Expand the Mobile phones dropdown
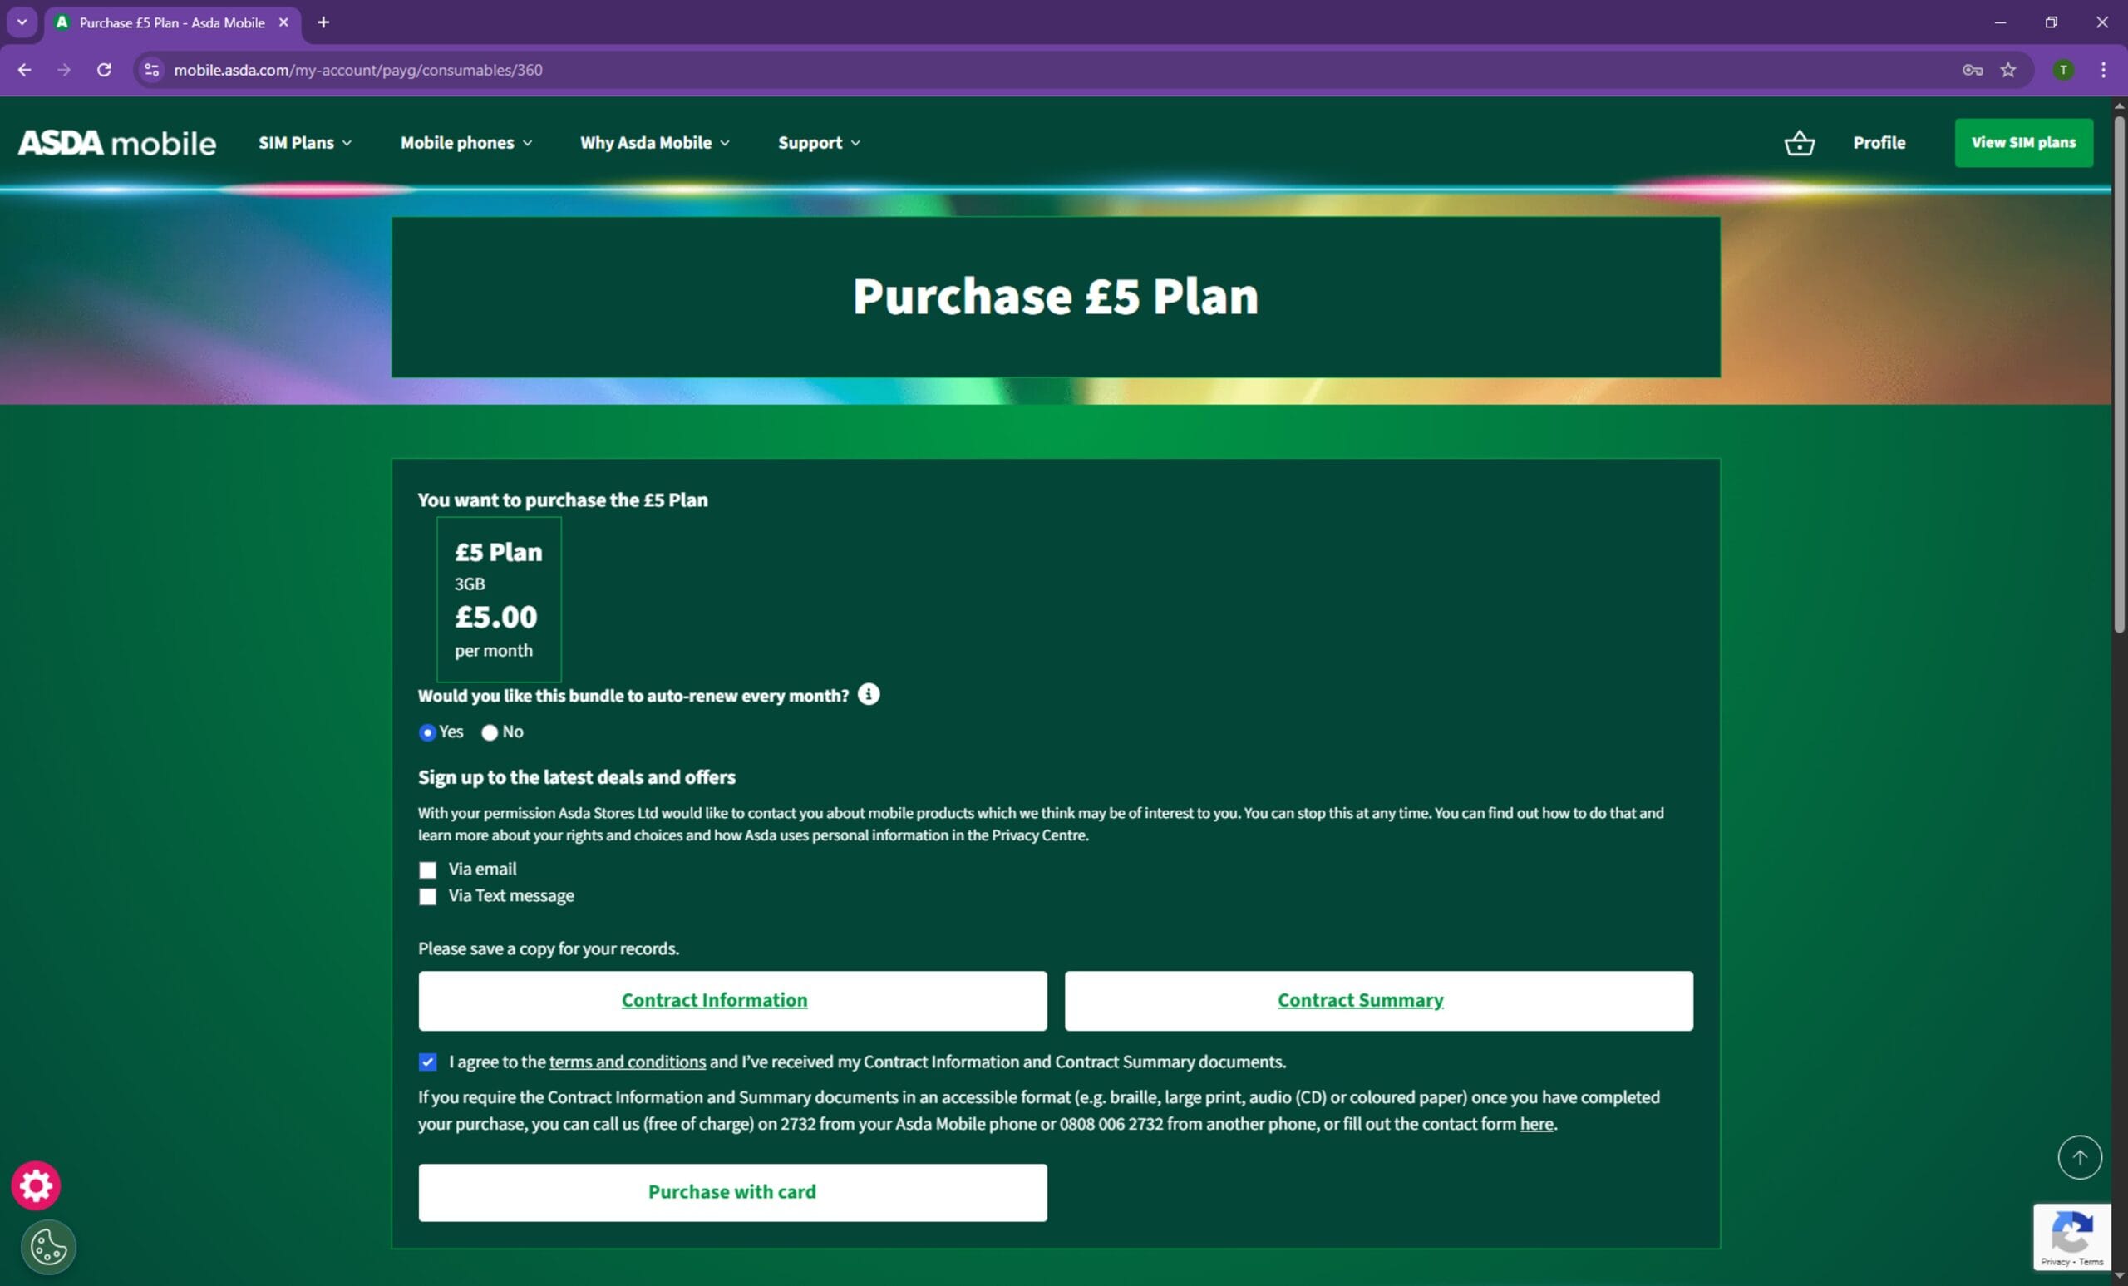2128x1286 pixels. (466, 142)
